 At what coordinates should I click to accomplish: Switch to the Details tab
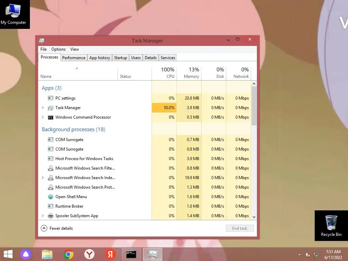pos(151,58)
